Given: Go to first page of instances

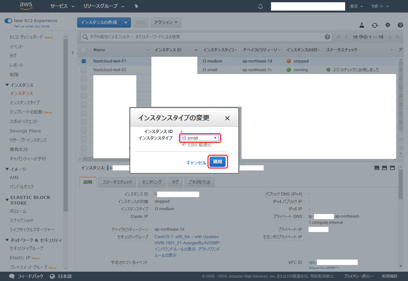Looking at the screenshot, I should pos(339,37).
